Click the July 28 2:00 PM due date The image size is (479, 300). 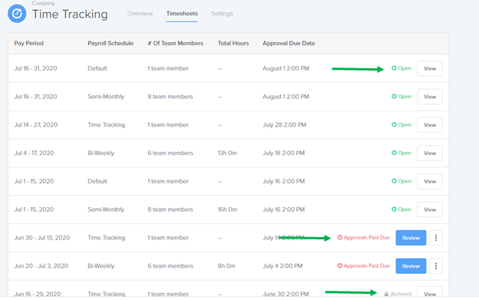click(284, 124)
